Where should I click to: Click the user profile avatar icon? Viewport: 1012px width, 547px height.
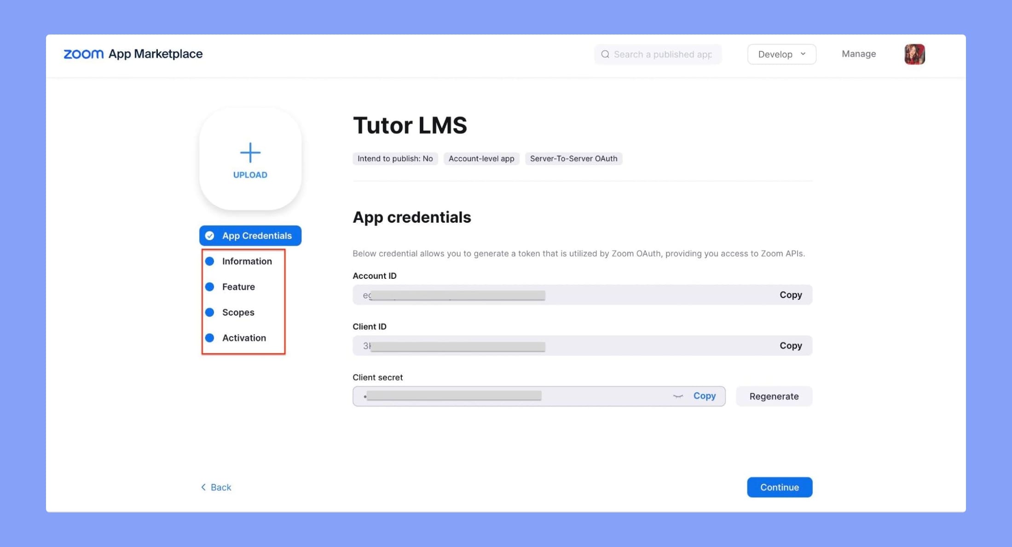pos(914,54)
